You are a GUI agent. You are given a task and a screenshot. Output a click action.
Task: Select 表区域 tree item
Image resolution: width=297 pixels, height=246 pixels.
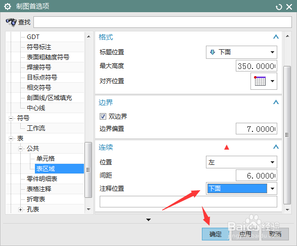(59, 168)
